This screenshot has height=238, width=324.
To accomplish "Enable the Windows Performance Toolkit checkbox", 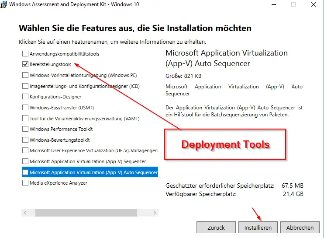I will coord(25,129).
